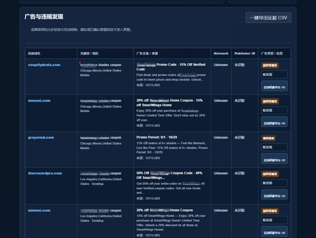Click 识别联盟平台 / ID in the therewardpro.com row
316x238 pixels.
click(x=274, y=194)
